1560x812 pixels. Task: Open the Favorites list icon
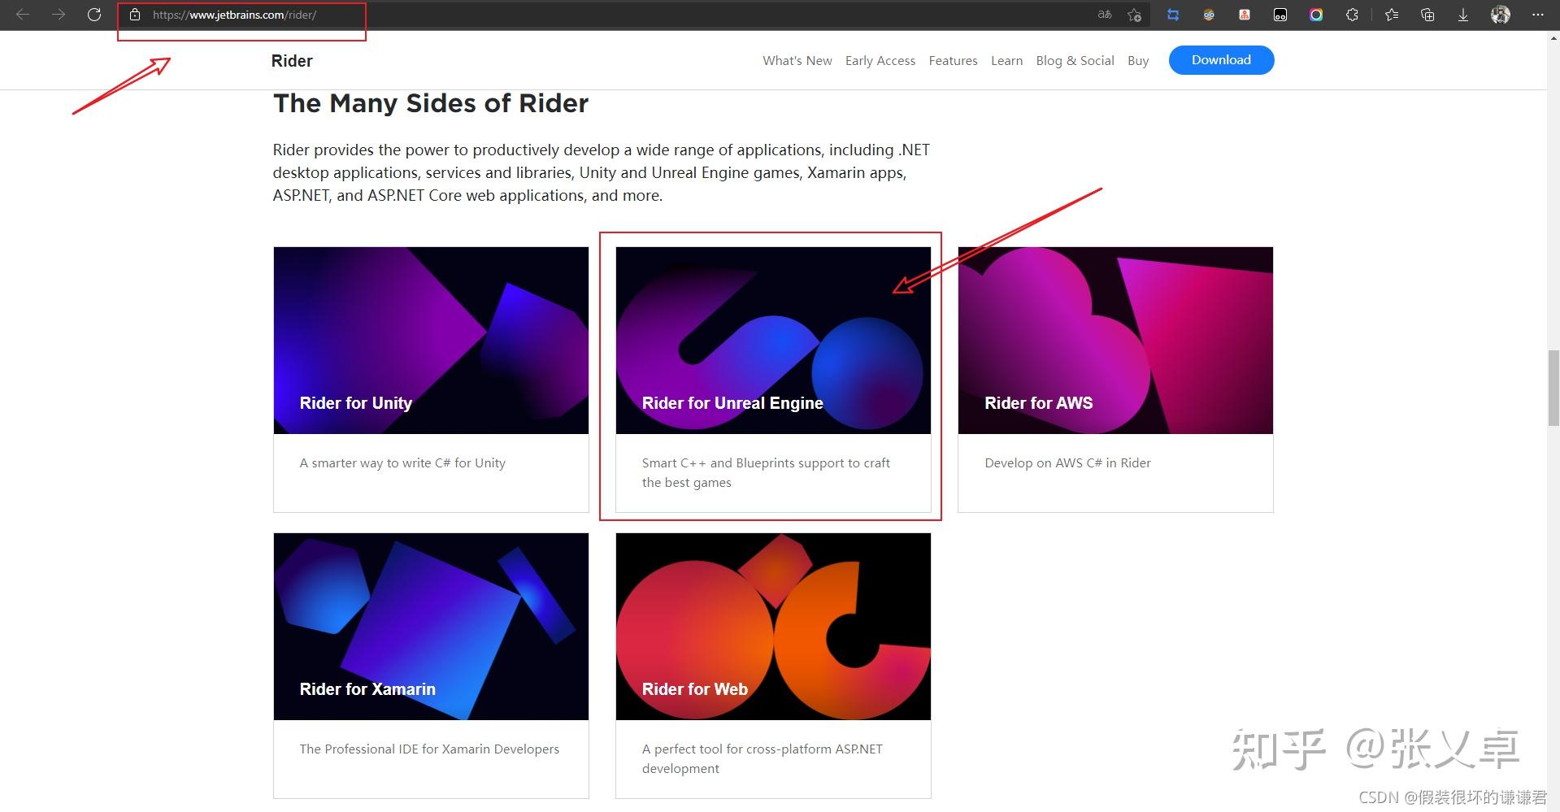[1392, 15]
